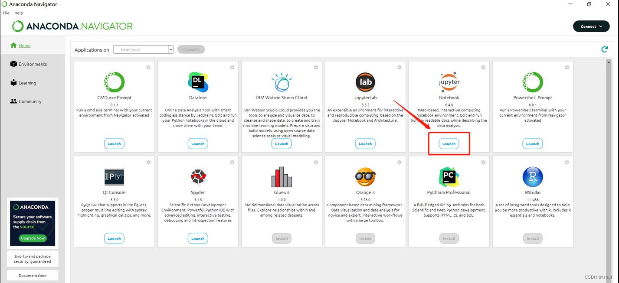Install Orange 3
This screenshot has width=619, height=283.
coord(365,238)
